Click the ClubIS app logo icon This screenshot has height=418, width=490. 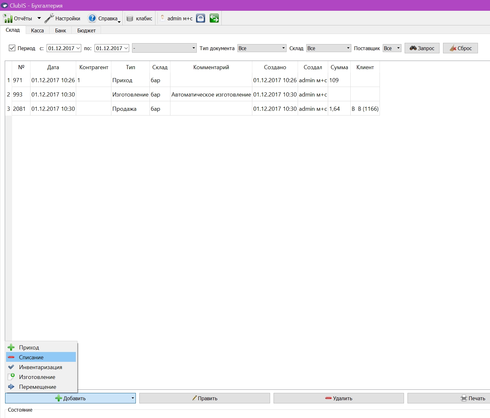(x=4, y=5)
